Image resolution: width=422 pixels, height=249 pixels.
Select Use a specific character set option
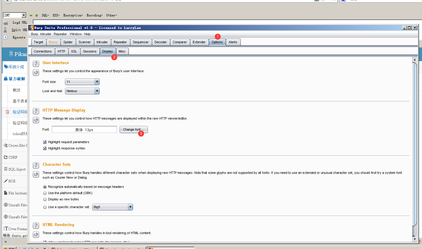45,207
